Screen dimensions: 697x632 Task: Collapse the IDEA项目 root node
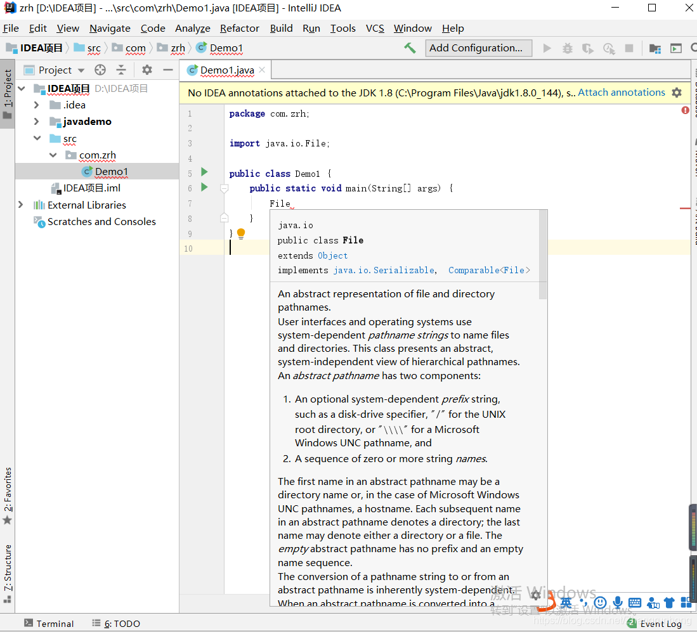(x=22, y=89)
